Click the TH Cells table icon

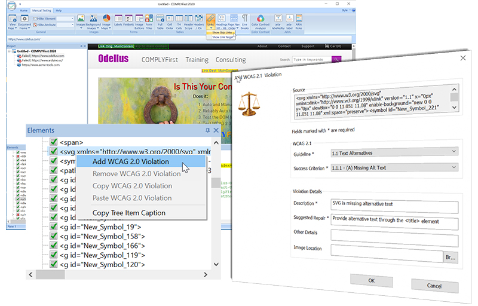[x=179, y=22]
